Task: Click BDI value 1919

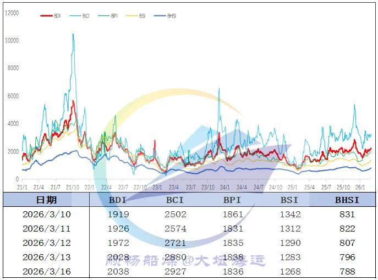Action: (118, 214)
